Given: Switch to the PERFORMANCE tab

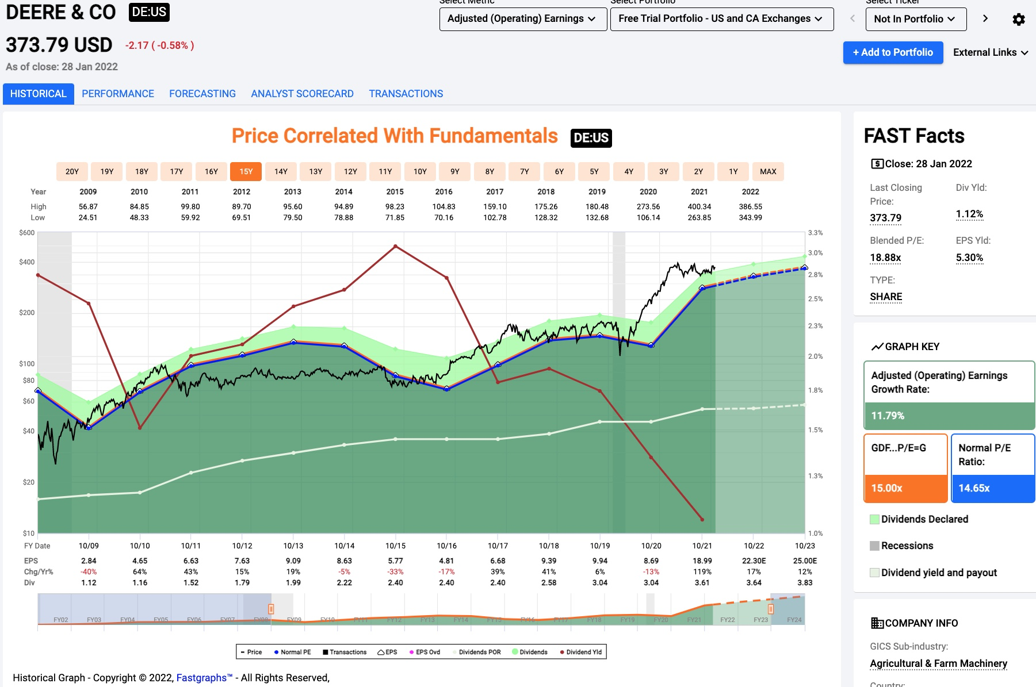Looking at the screenshot, I should (x=118, y=94).
